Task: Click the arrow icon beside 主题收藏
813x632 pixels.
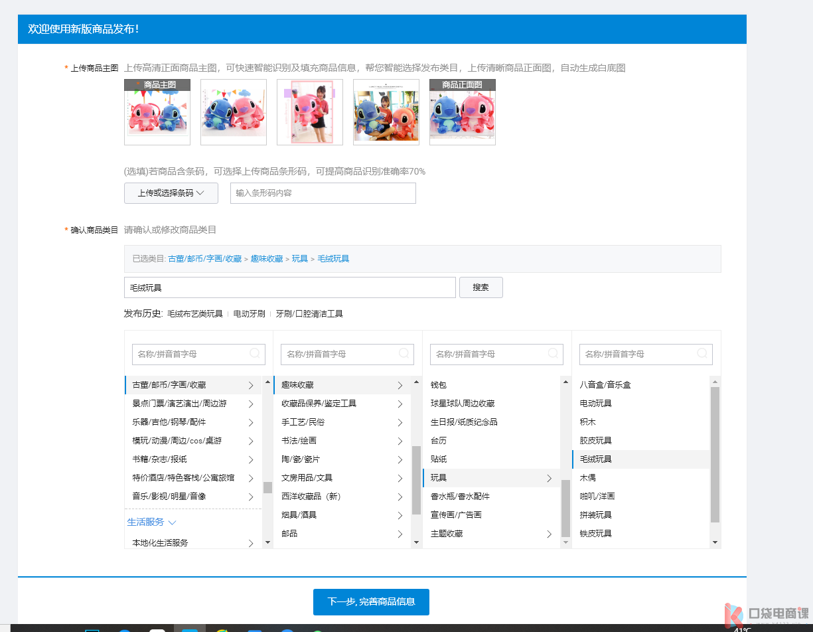Action: pyautogui.click(x=550, y=534)
